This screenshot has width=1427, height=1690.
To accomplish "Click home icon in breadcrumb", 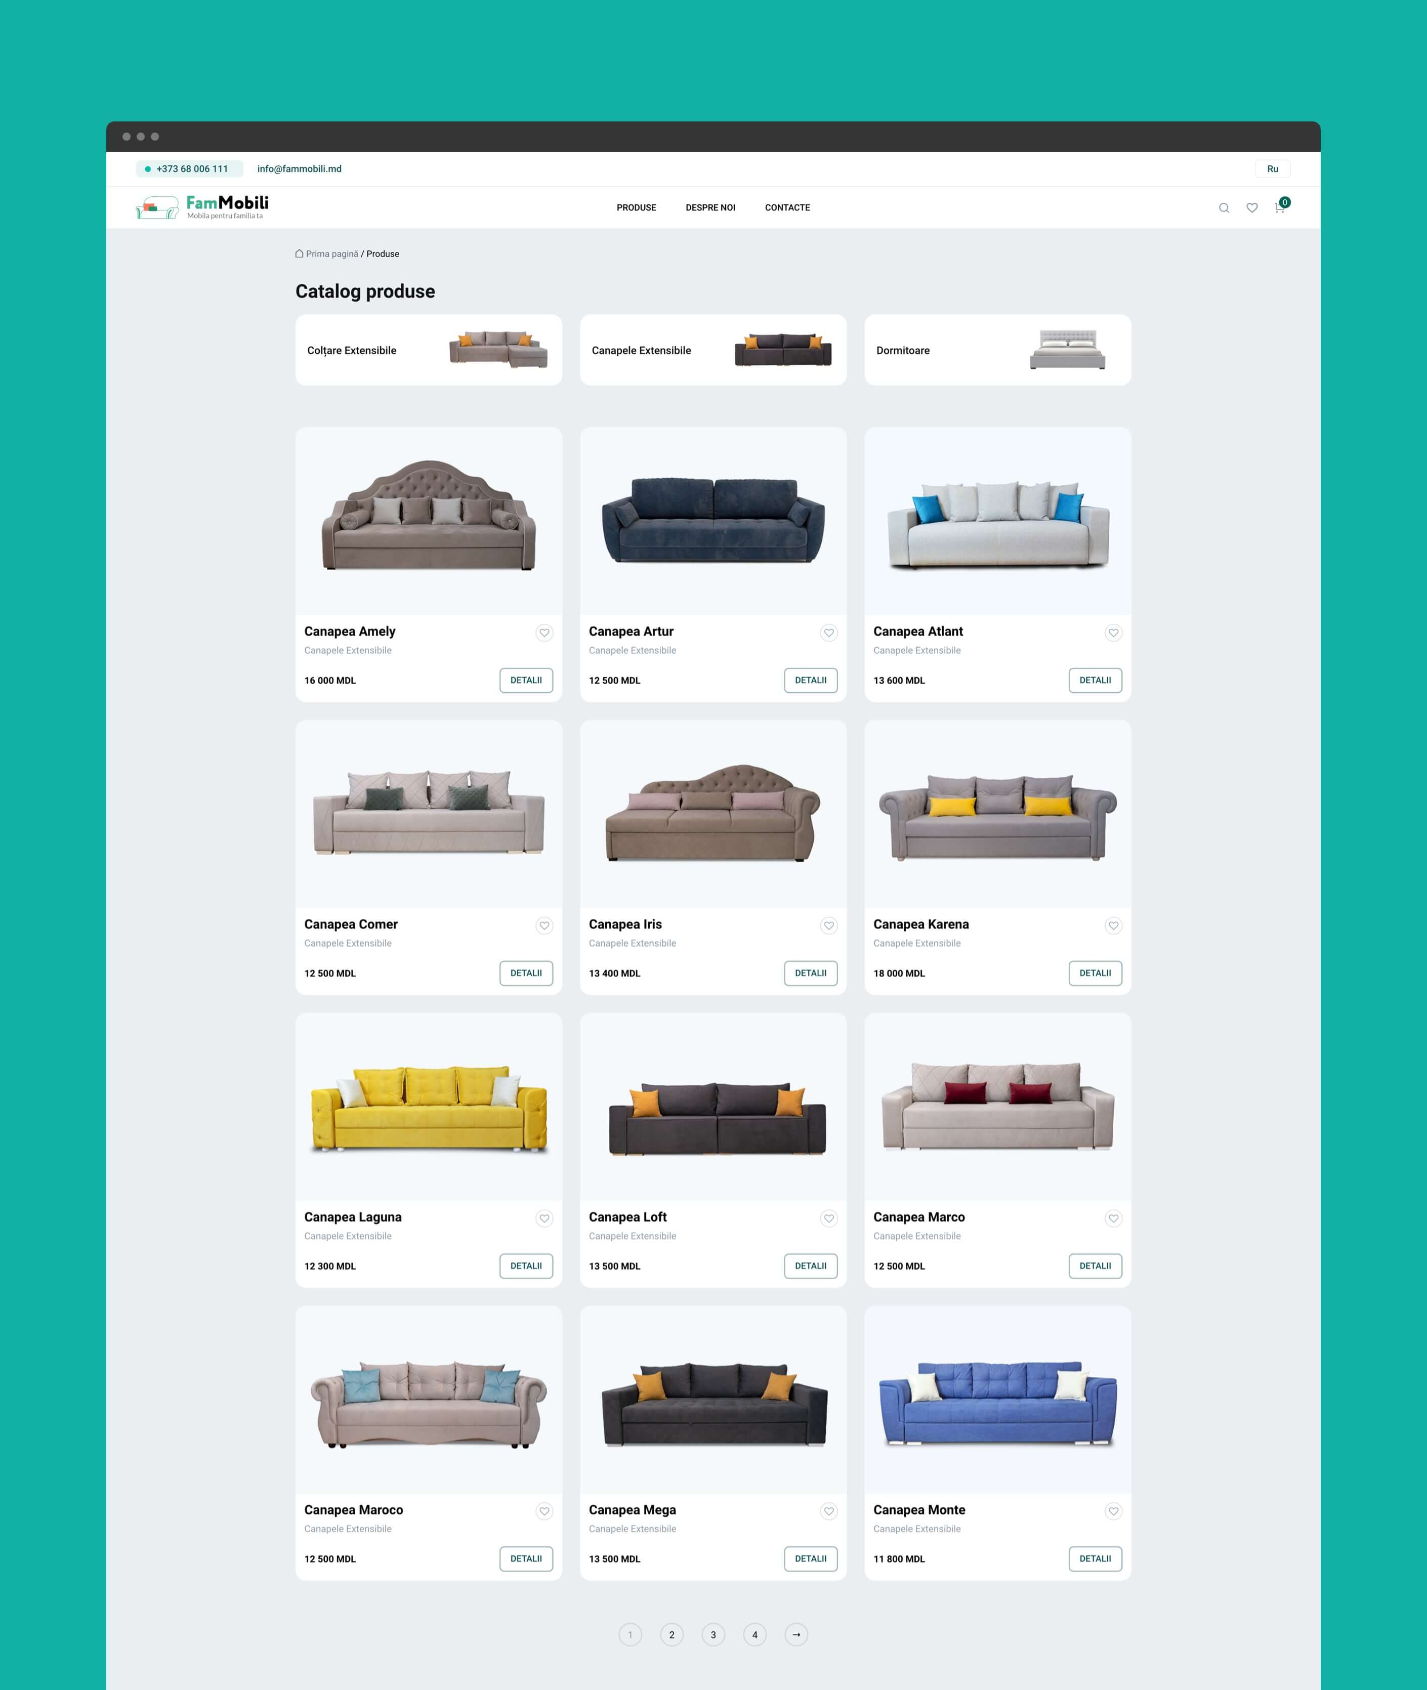I will click(x=299, y=253).
